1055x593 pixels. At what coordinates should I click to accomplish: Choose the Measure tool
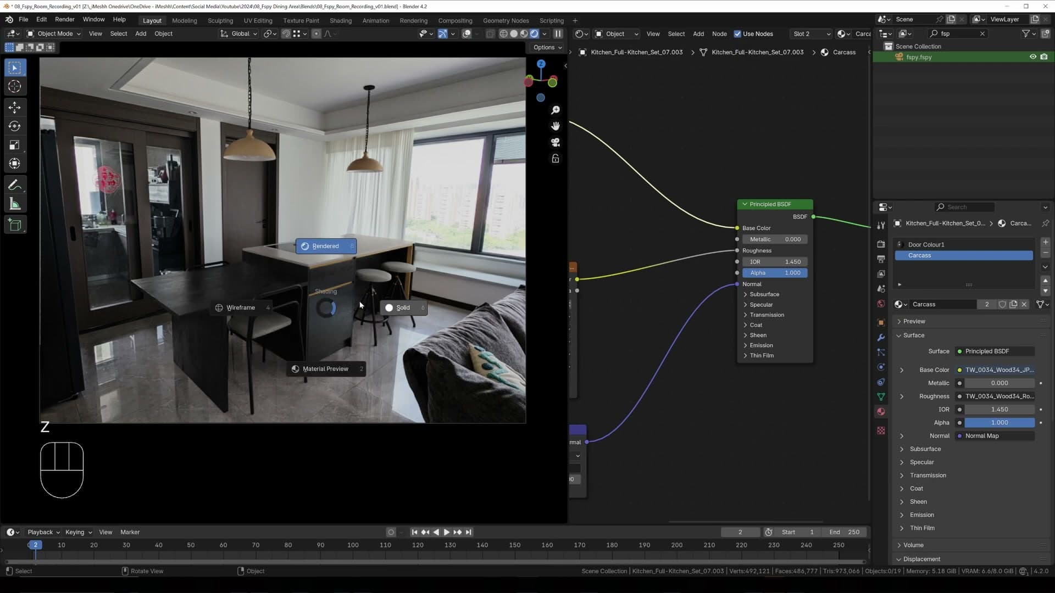tap(15, 205)
